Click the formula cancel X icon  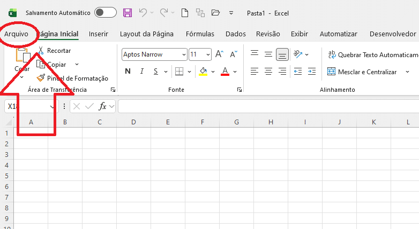pos(77,107)
